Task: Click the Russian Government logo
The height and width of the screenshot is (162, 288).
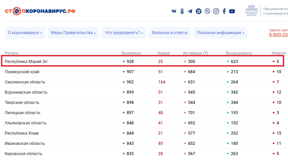Action: click(x=251, y=11)
